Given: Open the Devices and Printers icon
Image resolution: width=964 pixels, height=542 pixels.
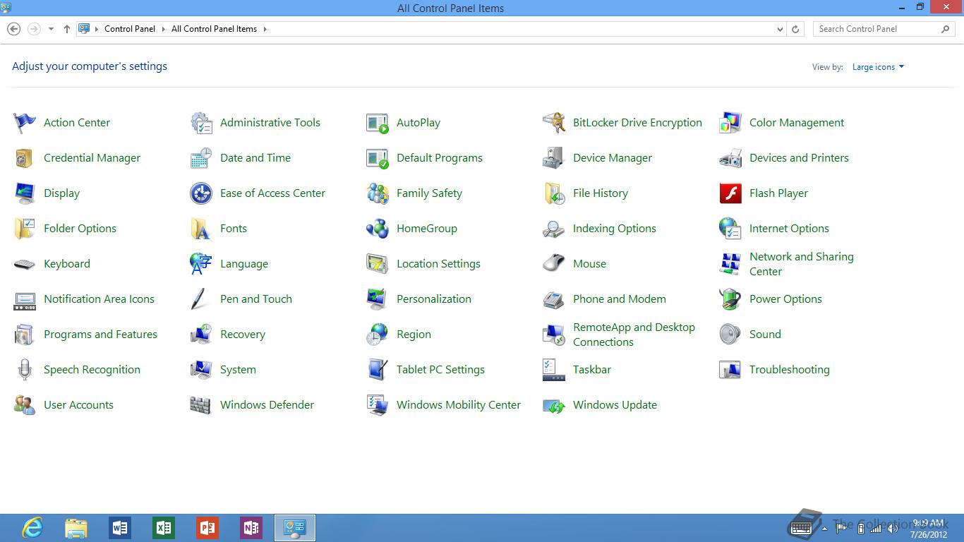Looking at the screenshot, I should (x=730, y=158).
